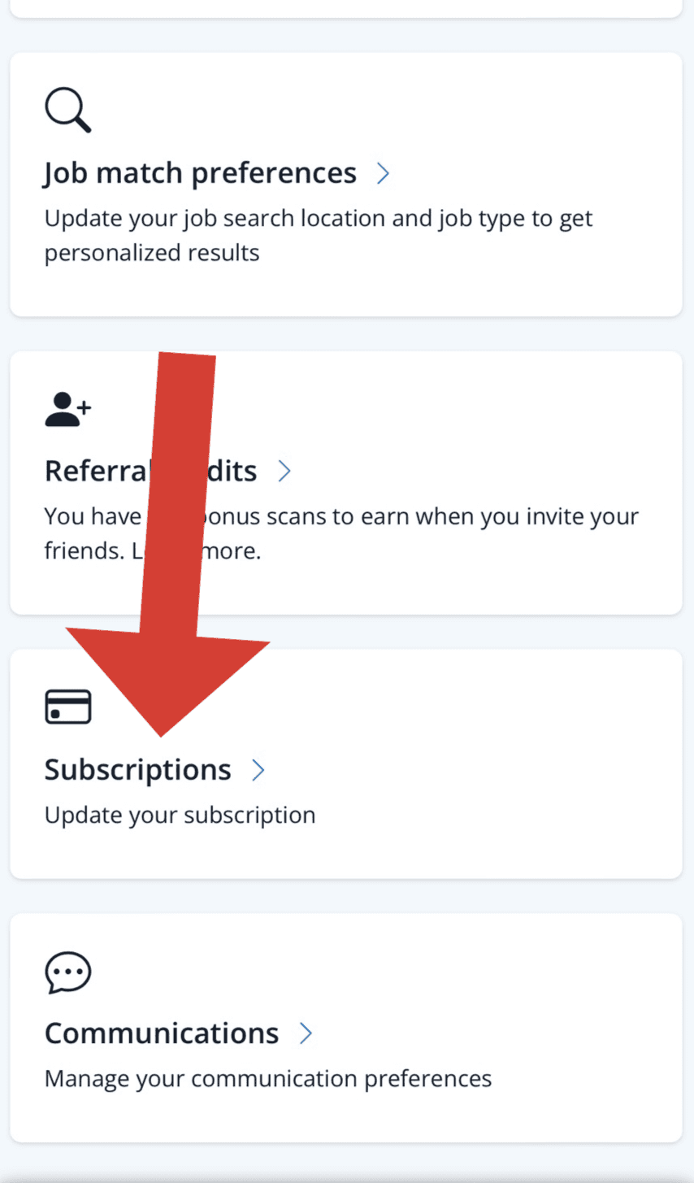Image resolution: width=694 pixels, height=1183 pixels.
Task: Expand the Job match preferences chevron
Action: pyautogui.click(x=384, y=173)
